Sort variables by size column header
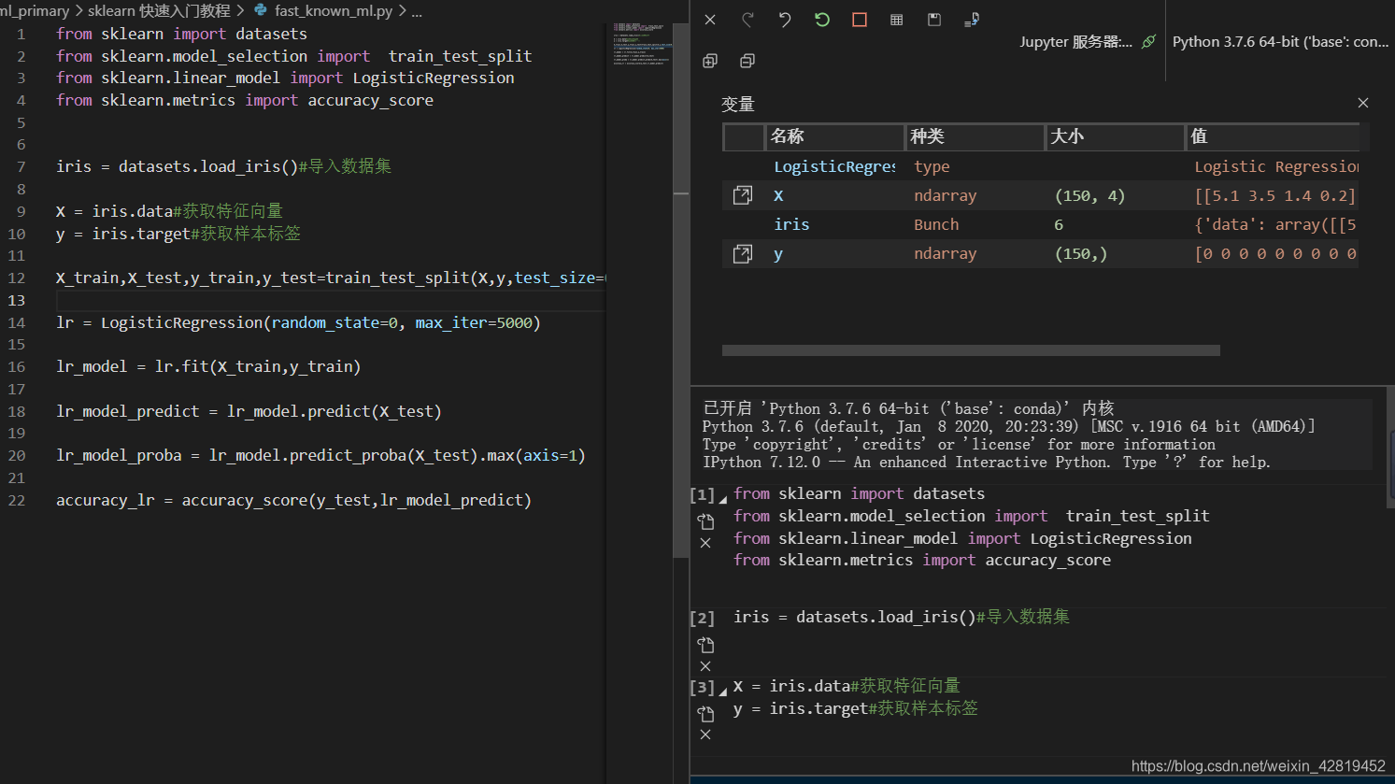Image resolution: width=1395 pixels, height=784 pixels. pos(1115,136)
